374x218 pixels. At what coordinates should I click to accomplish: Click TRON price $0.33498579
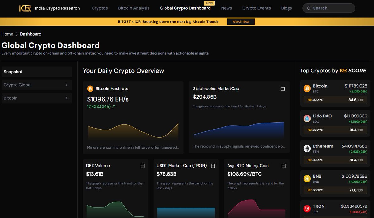coord(354,206)
